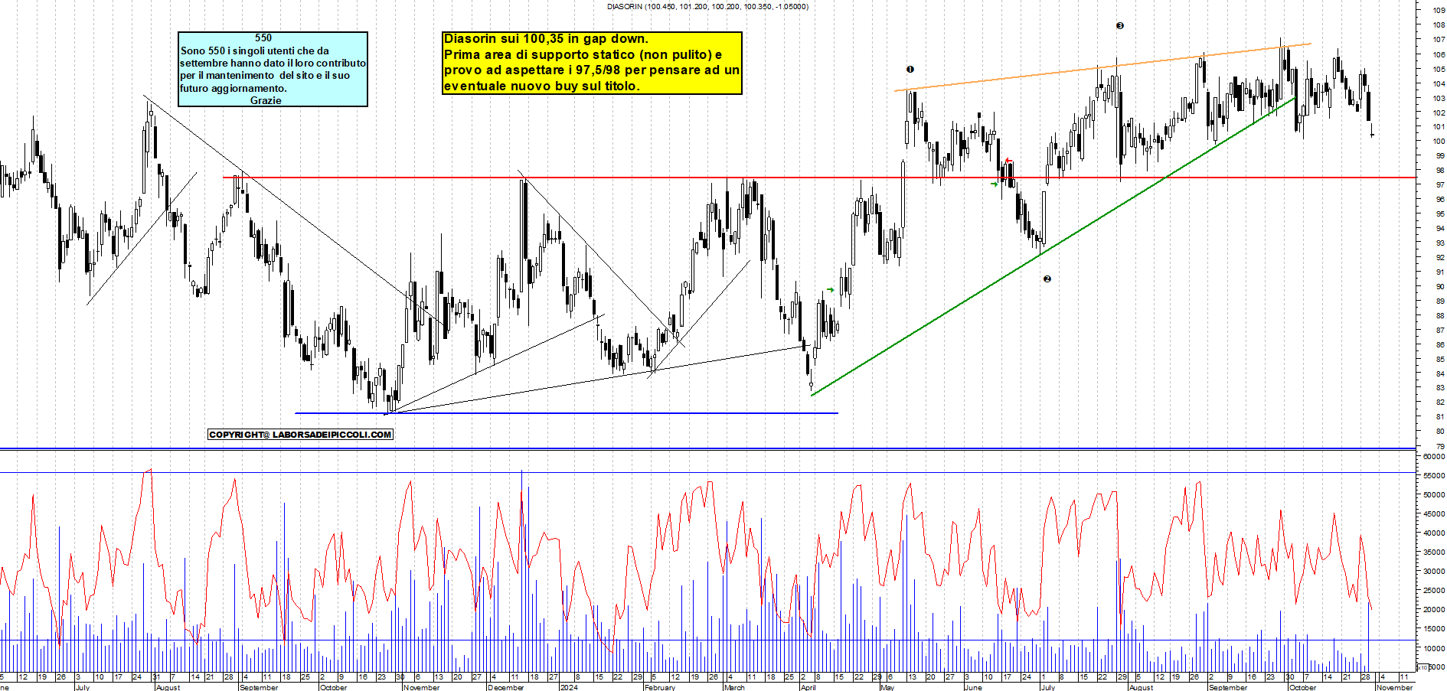
Task: Click the 60000 volume scale label
Action: (1434, 456)
